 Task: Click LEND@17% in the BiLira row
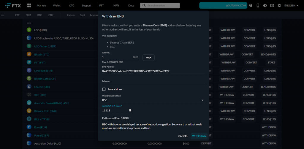[269, 119]
